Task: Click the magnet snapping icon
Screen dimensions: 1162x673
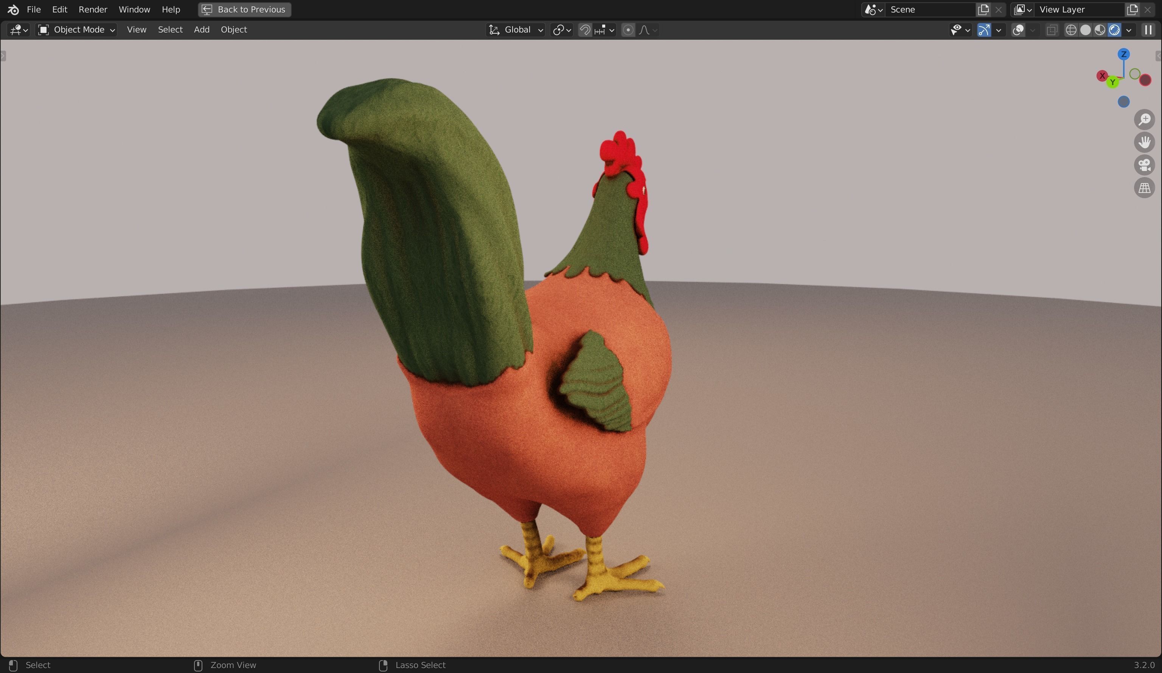Action: pyautogui.click(x=586, y=30)
